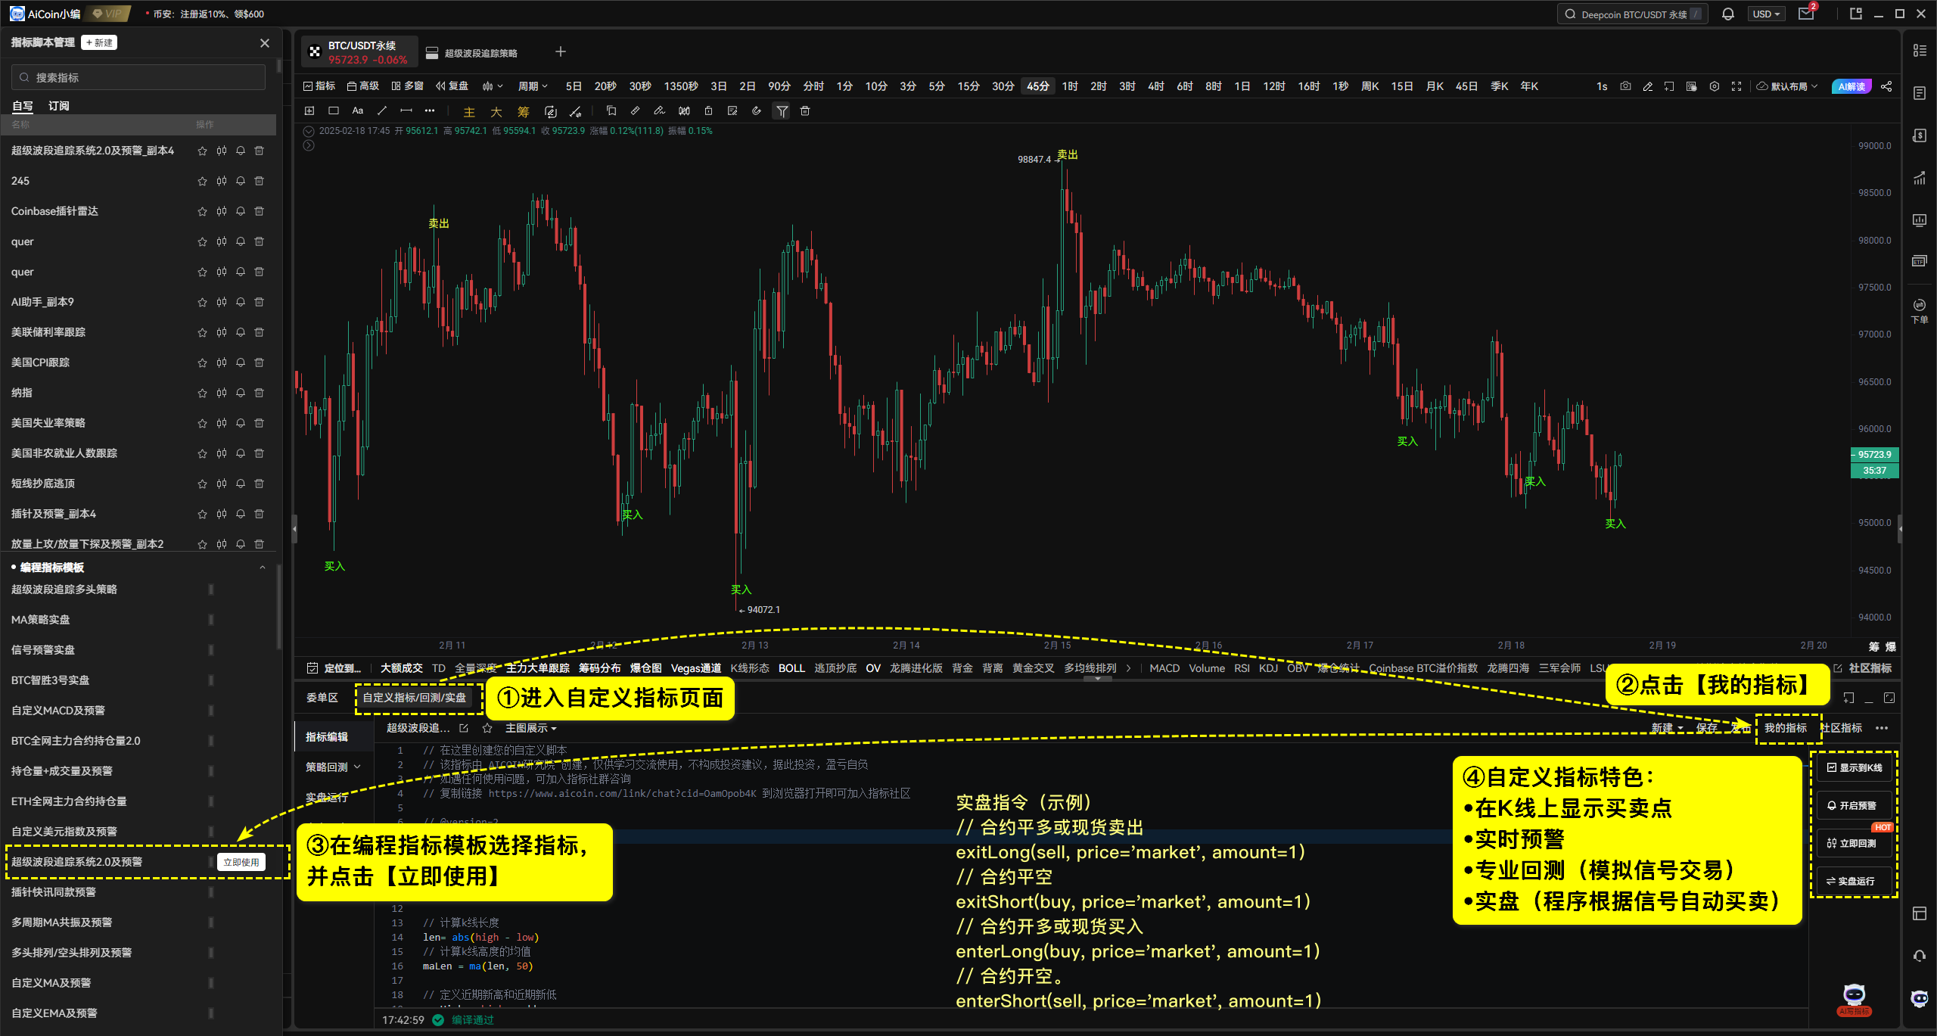This screenshot has height=1036, width=1937.
Task: Delete the Coinbase插针雷达 script via trash icon
Action: tap(260, 211)
